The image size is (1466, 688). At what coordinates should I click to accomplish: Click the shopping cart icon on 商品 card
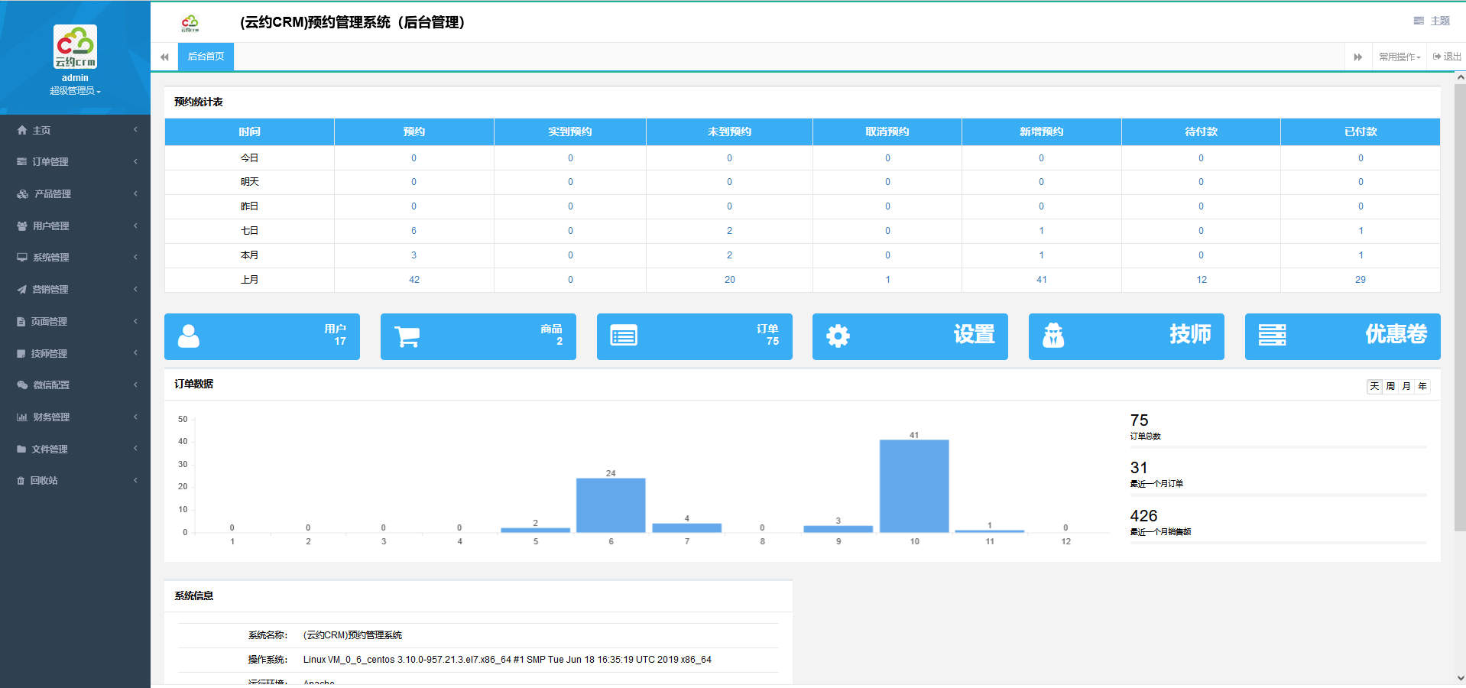pyautogui.click(x=407, y=336)
